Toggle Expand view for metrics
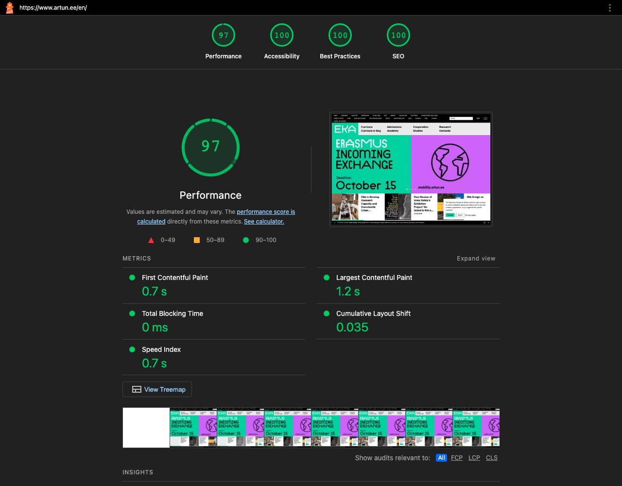 click(x=476, y=259)
